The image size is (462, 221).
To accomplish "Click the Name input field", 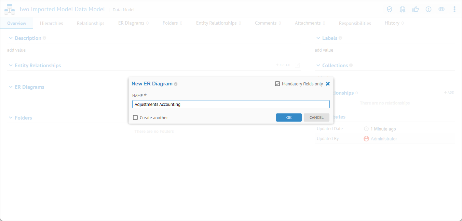I will (x=231, y=104).
